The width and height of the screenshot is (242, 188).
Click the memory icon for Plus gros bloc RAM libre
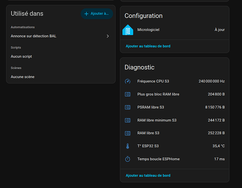coord(128,94)
